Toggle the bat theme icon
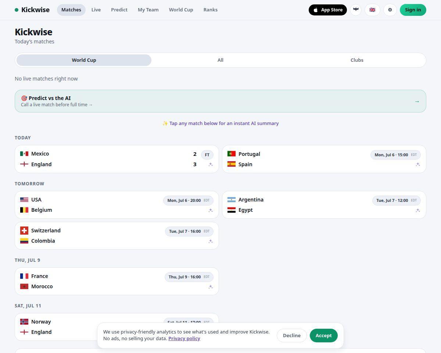 click(356, 10)
